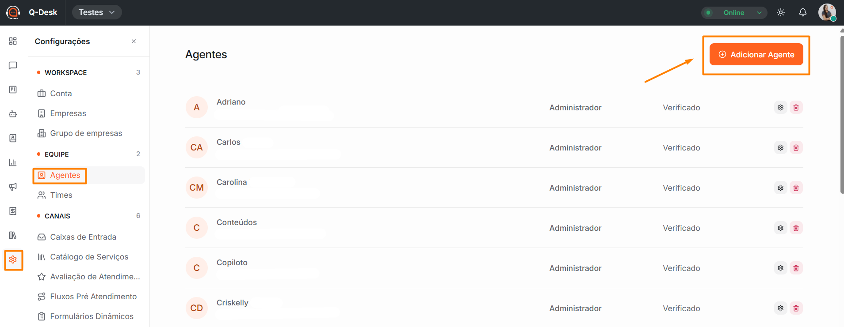The height and width of the screenshot is (327, 844).
Task: Open the campaigns megaphone icon
Action: [13, 187]
